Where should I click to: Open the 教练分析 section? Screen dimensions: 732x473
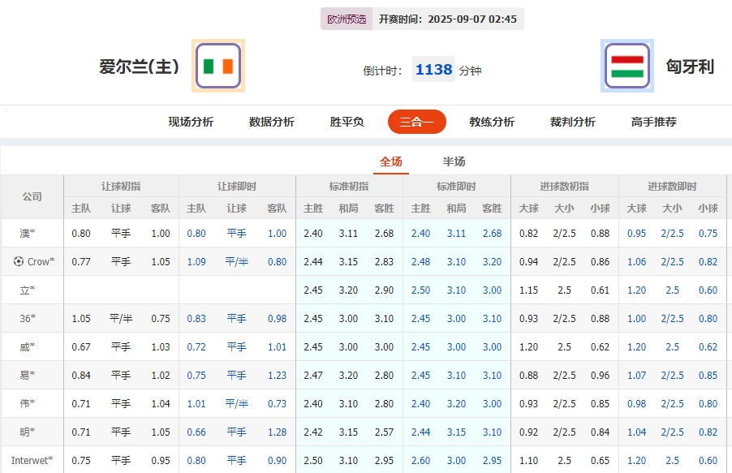tap(491, 122)
